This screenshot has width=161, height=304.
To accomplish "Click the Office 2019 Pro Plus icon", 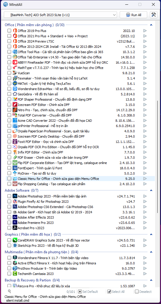I will (x=15, y=31).
